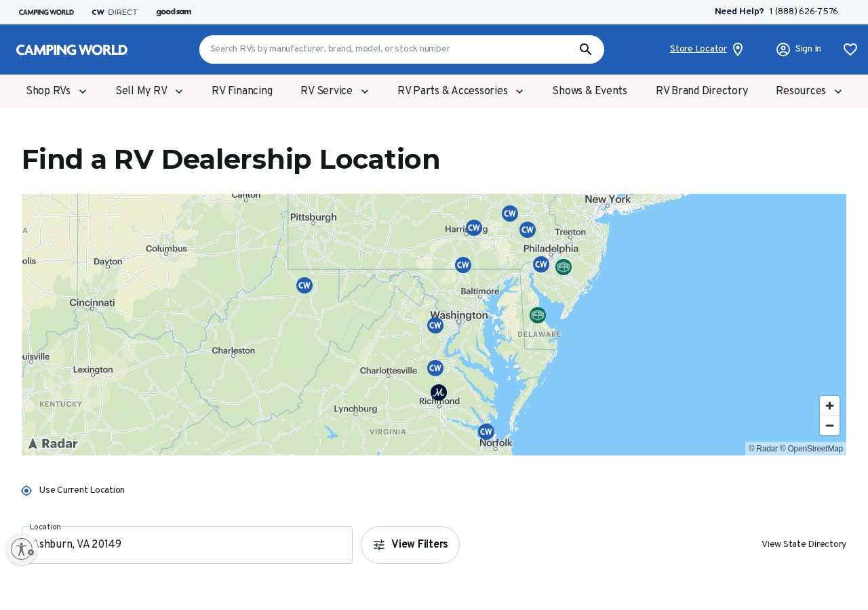Select the CW marker below Philadelphia label
Image resolution: width=868 pixels, height=610 pixels.
(541, 264)
